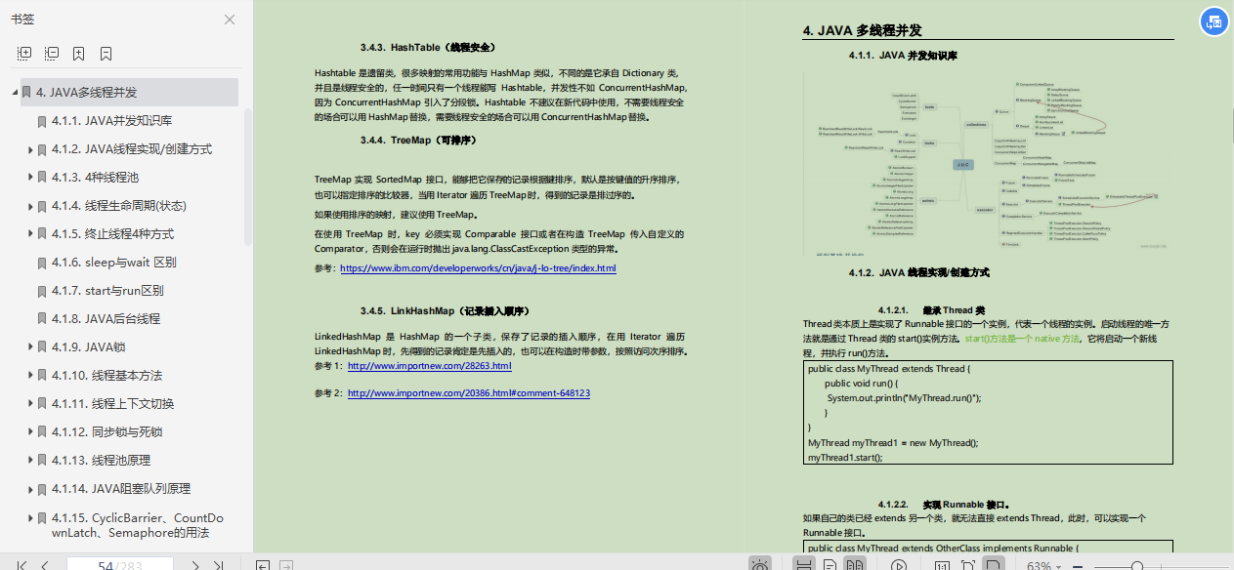This screenshot has height=570, width=1234.
Task: Open the IBM developerWorks TreeMap link
Action: [x=478, y=267]
